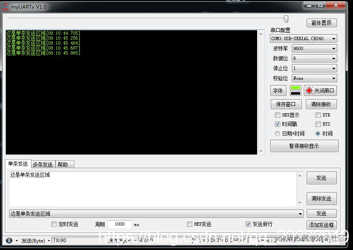This screenshot has width=353, height=250.
Task: Click the transparency slider thumb at top
Action: [286, 19]
